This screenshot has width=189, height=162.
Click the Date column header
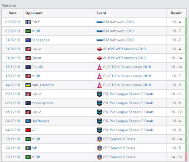[12, 13]
